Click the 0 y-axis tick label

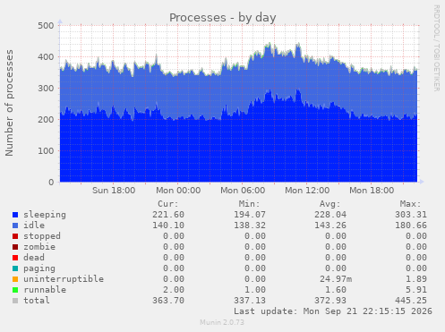(x=51, y=183)
